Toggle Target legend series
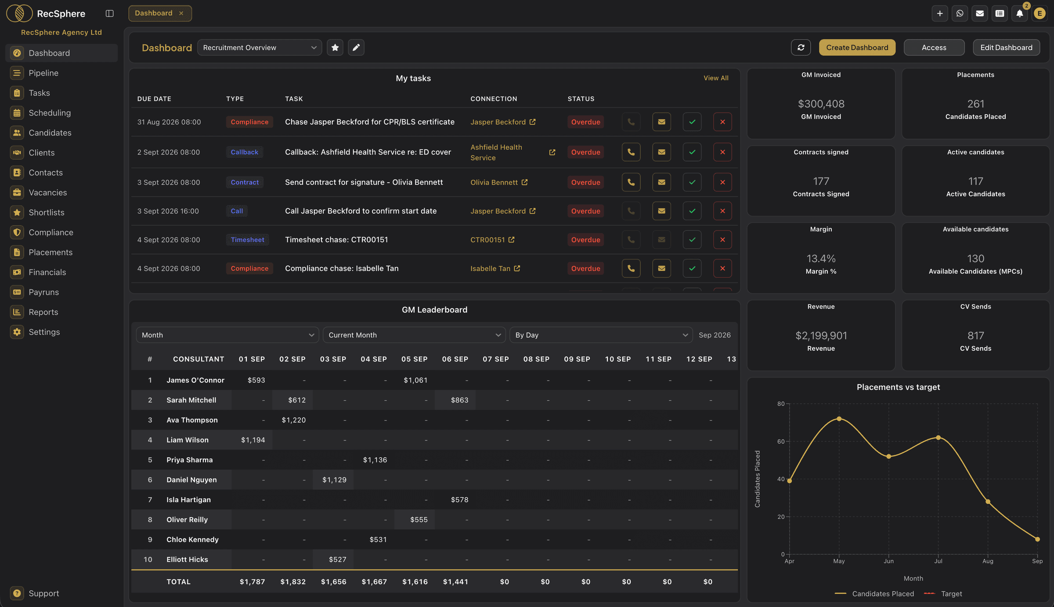Viewport: 1054px width, 607px height. coord(943,593)
